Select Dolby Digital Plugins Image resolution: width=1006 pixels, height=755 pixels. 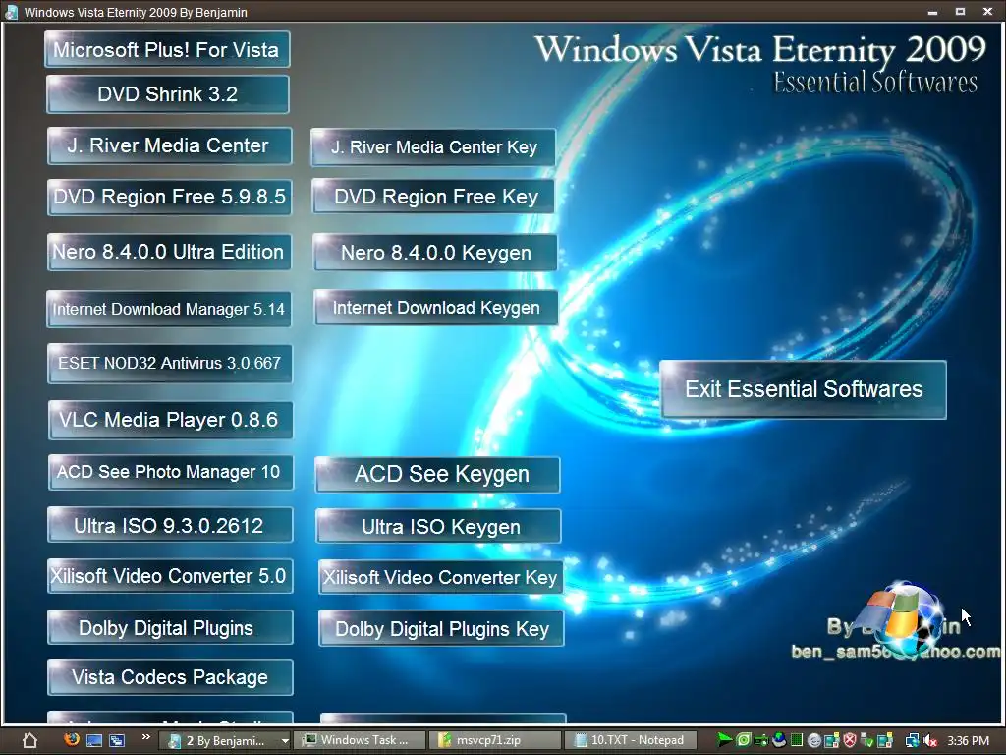coord(170,627)
